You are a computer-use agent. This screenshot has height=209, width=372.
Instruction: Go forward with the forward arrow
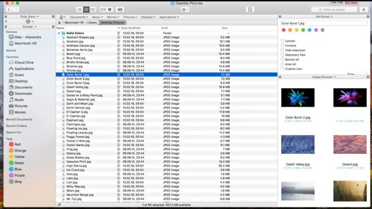(x=16, y=9)
